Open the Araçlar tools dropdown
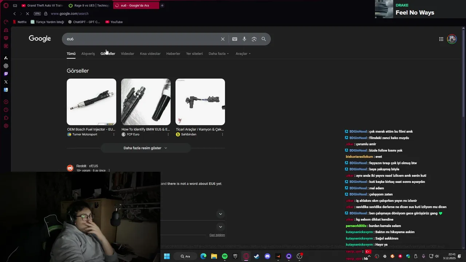This screenshot has height=262, width=466. [243, 53]
